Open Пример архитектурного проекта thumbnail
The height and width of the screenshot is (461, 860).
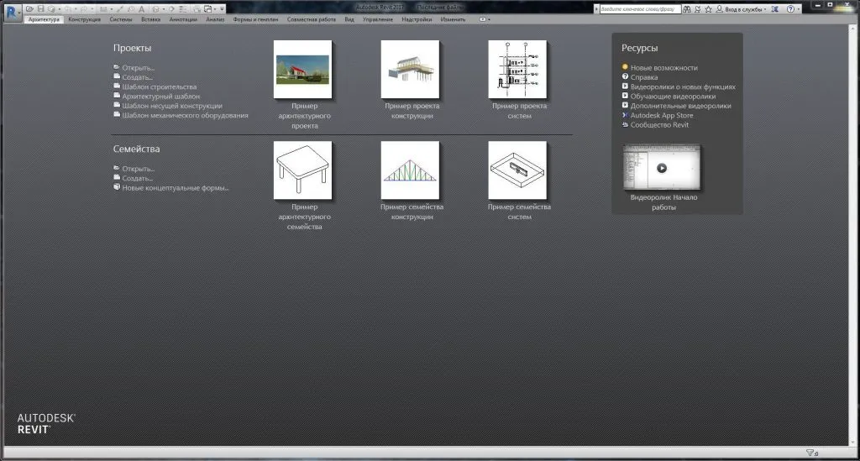point(302,70)
